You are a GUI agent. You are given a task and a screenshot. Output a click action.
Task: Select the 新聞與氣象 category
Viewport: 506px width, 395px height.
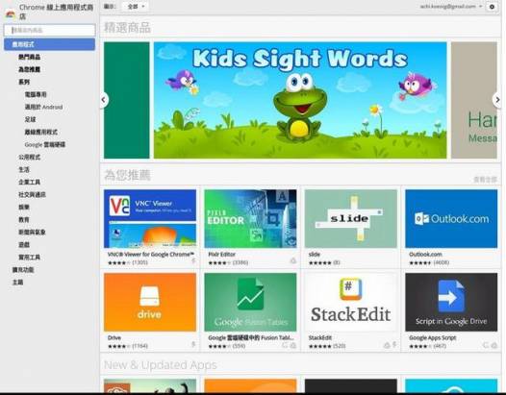(32, 233)
